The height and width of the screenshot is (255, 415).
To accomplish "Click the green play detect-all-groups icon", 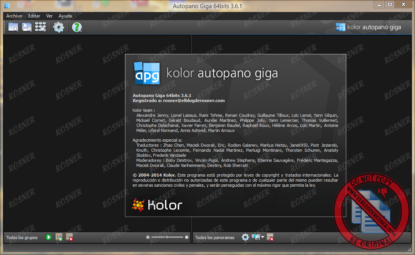I will coord(49,237).
